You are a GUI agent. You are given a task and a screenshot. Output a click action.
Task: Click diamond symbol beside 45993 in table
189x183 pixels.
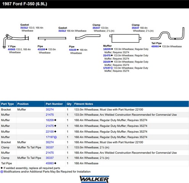point(55,163)
